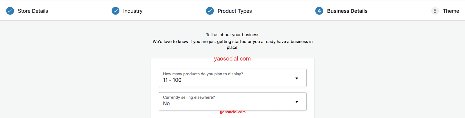Screen dimensions: 465x118
Task: Expand the selling elsewhere dropdown arrow
Action: [297, 102]
